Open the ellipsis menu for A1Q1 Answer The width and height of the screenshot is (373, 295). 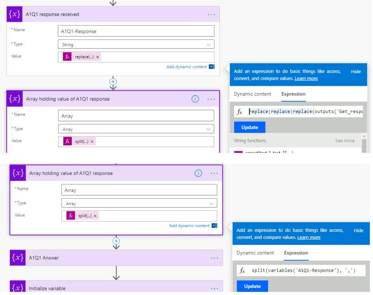214,258
